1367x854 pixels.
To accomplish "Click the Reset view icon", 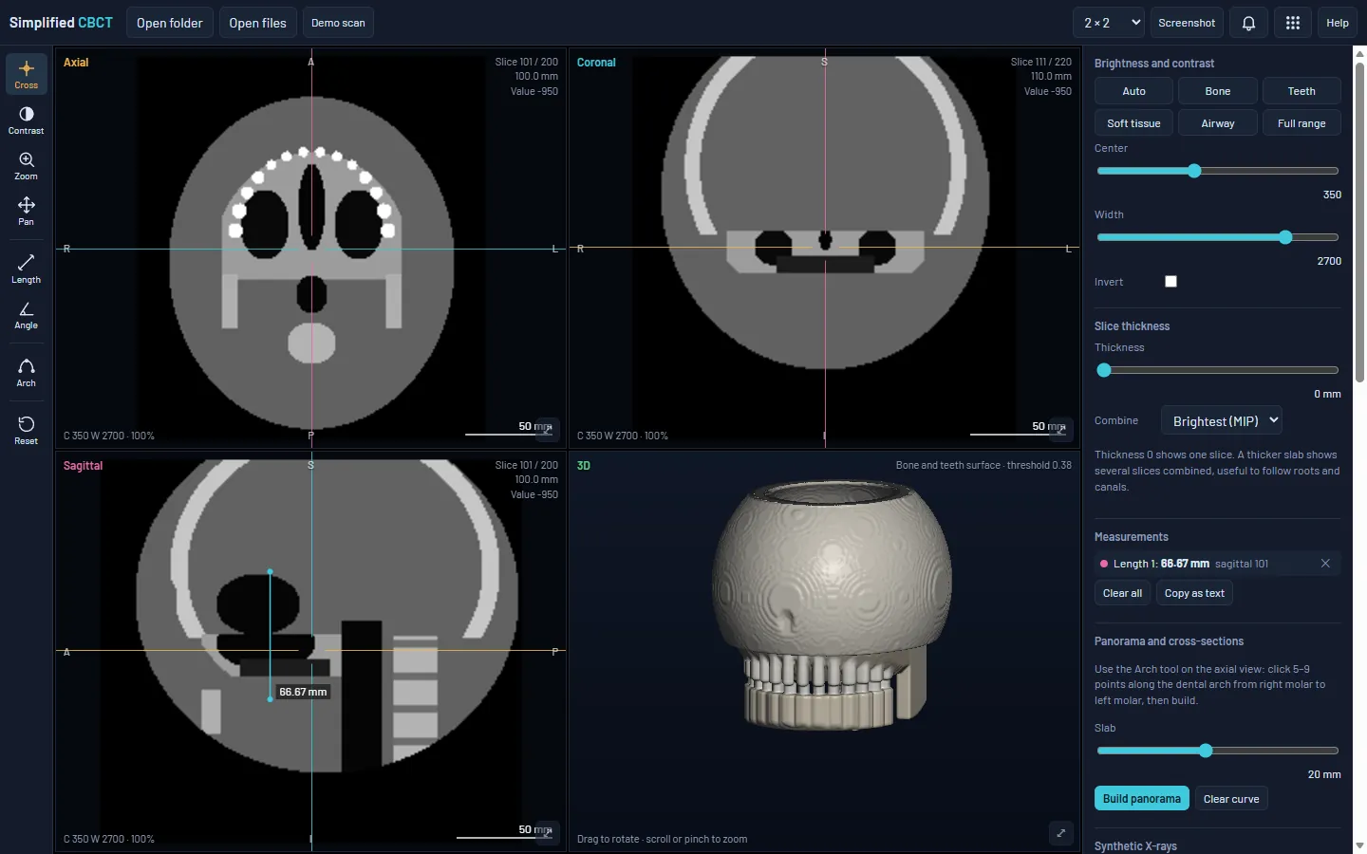I will click(26, 430).
